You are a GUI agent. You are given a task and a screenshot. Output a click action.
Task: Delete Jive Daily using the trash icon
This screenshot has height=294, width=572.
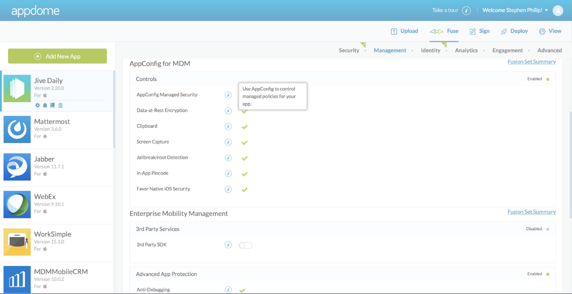click(61, 105)
